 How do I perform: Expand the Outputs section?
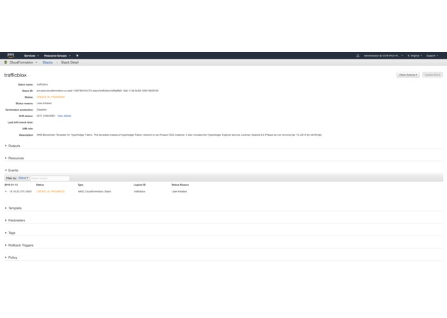pos(13,145)
